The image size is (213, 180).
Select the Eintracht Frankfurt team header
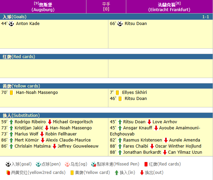coord(169,7)
